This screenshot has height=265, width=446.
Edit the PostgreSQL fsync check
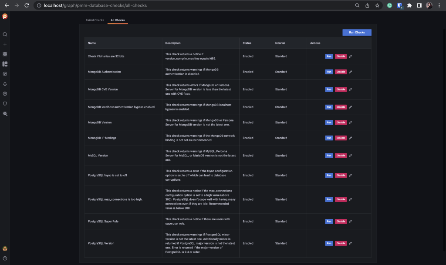(x=351, y=176)
